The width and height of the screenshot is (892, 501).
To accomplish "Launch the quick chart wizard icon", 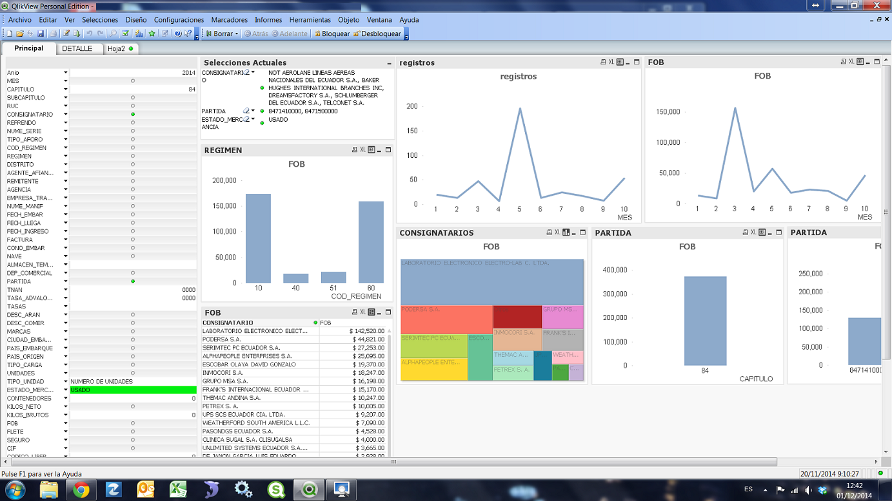I will [x=139, y=33].
